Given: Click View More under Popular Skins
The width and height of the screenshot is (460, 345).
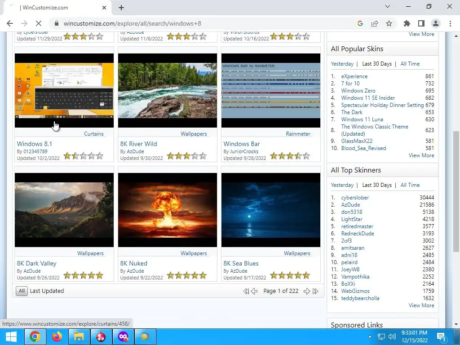Looking at the screenshot, I should click(x=421, y=155).
